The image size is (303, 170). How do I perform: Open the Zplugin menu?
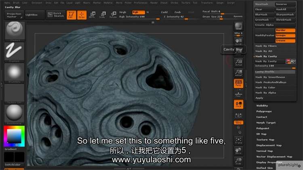220,3
